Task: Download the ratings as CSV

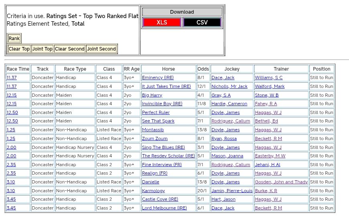Action: [x=202, y=22]
